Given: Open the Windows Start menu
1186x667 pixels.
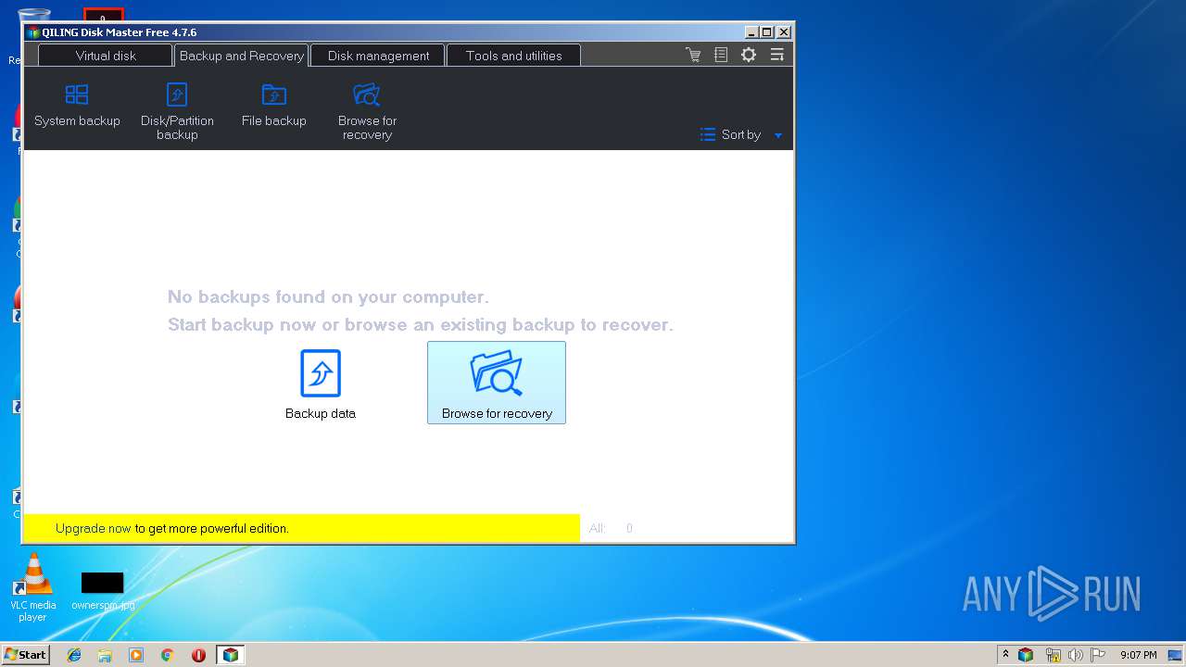Looking at the screenshot, I should [x=25, y=654].
